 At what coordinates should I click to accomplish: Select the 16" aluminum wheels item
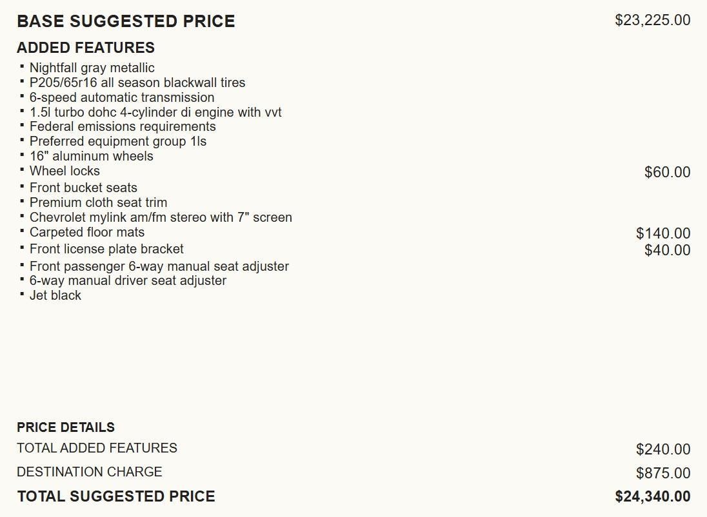coord(92,156)
